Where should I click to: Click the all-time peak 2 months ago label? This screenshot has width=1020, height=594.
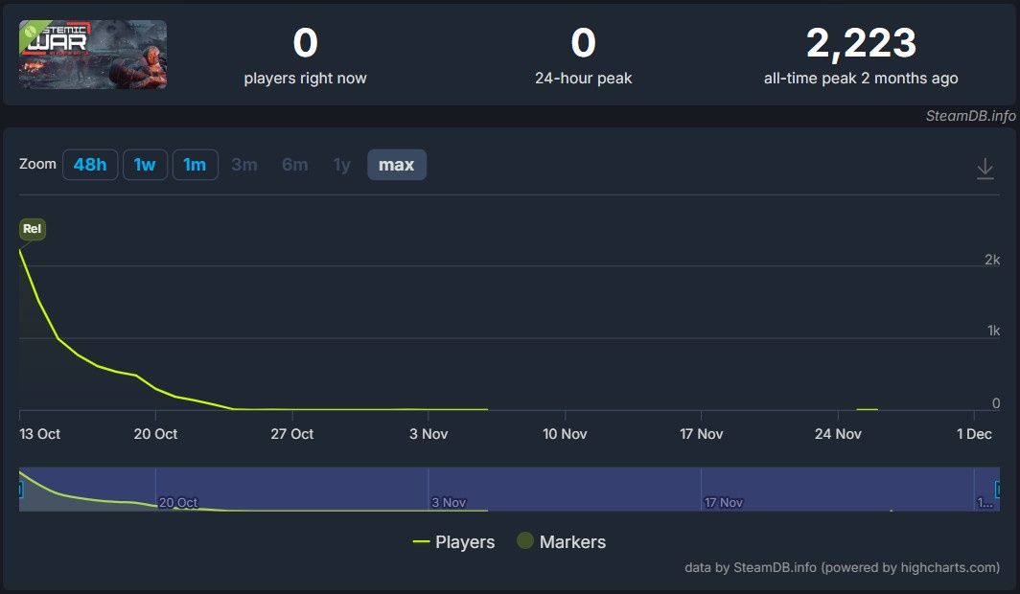(x=861, y=78)
